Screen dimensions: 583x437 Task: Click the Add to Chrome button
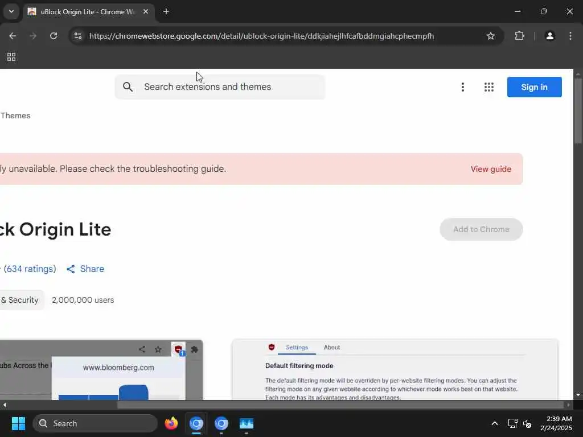tap(481, 229)
